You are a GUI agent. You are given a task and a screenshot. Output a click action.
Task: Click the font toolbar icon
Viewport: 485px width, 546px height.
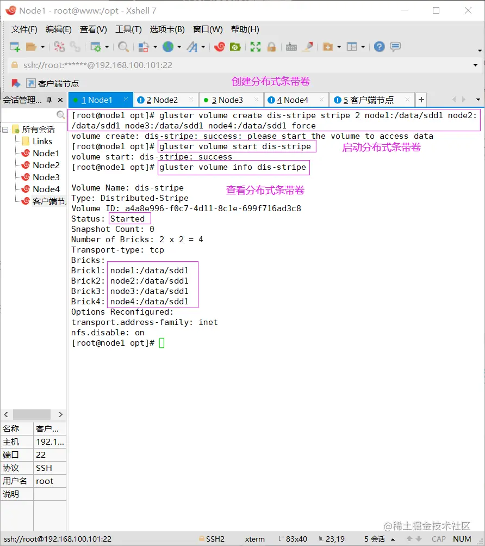click(192, 47)
